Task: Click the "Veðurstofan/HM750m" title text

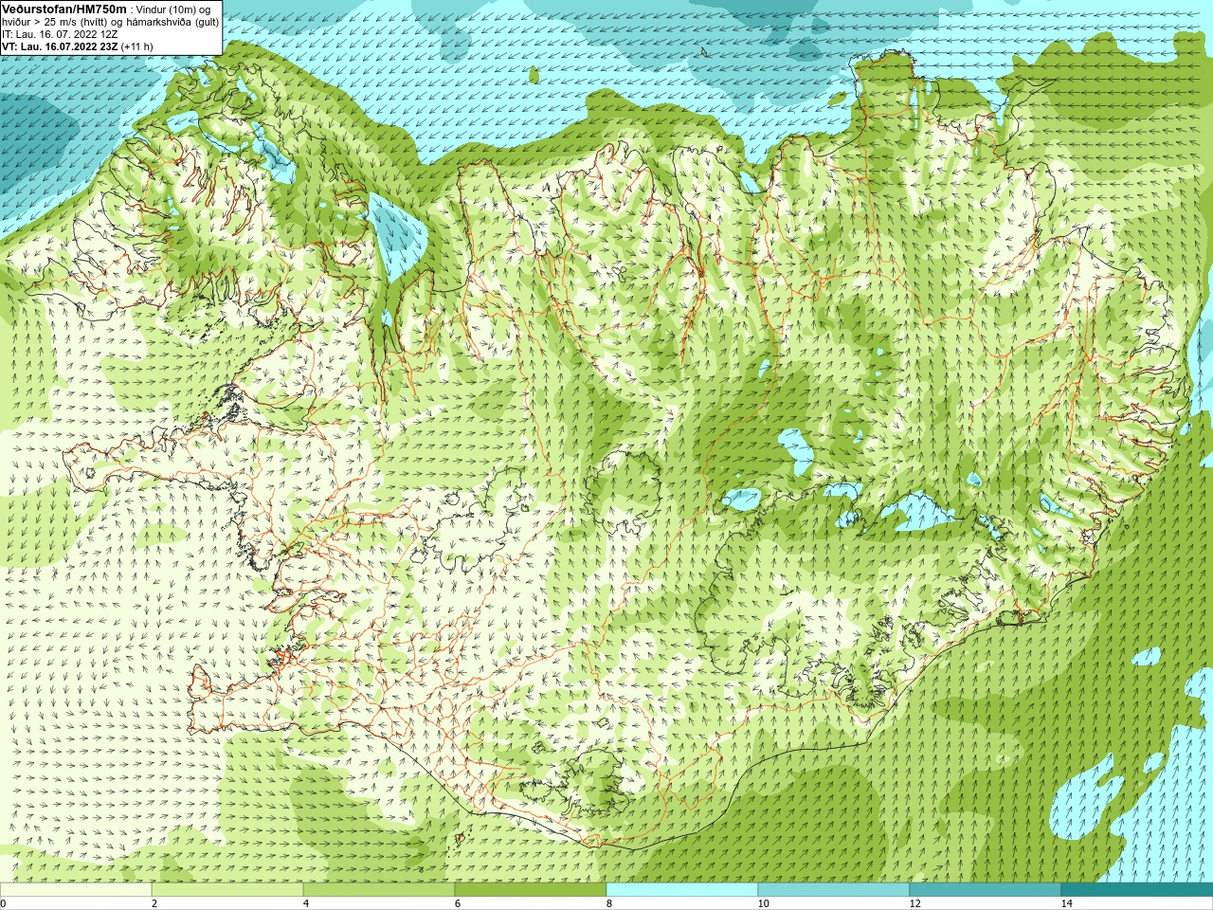Action: click(64, 9)
